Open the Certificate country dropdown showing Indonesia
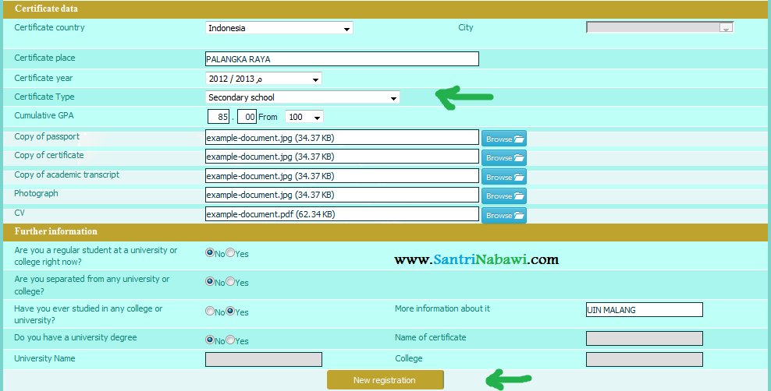Screen dimensions: 771x391 279,28
